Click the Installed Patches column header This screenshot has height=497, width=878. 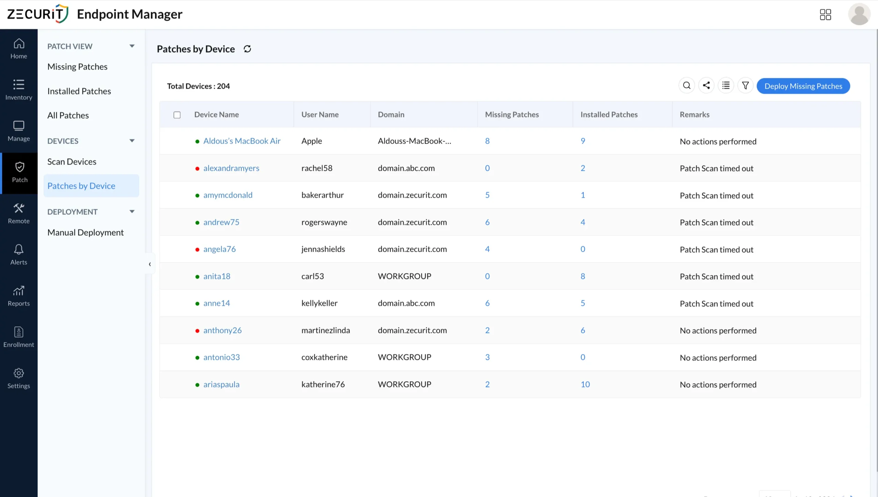pyautogui.click(x=609, y=115)
